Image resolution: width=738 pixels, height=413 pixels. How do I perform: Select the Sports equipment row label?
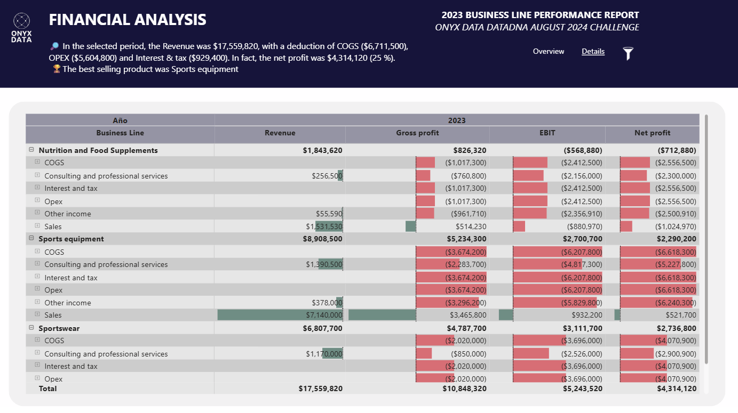71,239
